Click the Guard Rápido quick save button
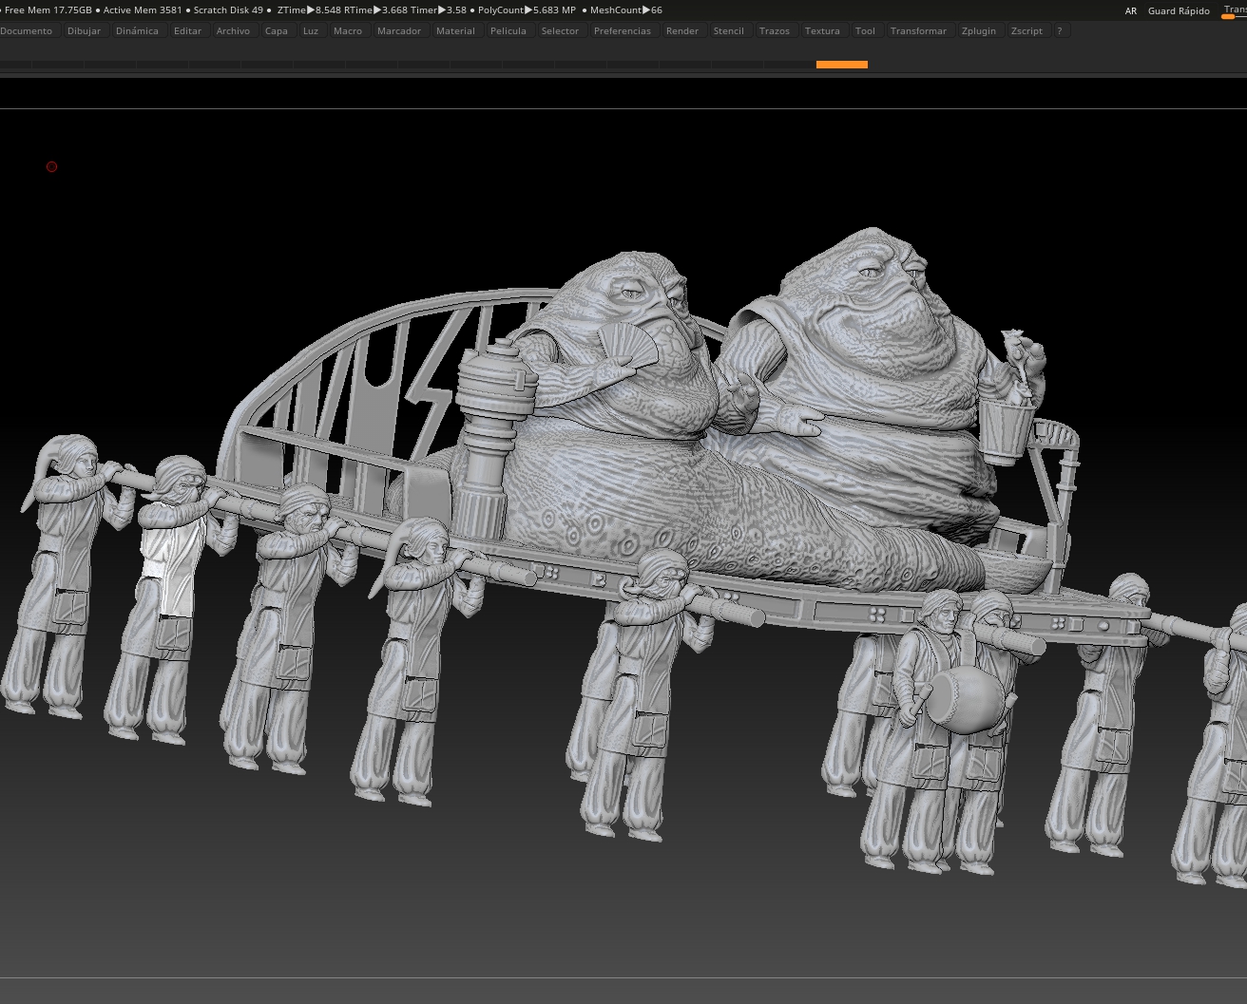This screenshot has width=1247, height=1004. pyautogui.click(x=1179, y=11)
